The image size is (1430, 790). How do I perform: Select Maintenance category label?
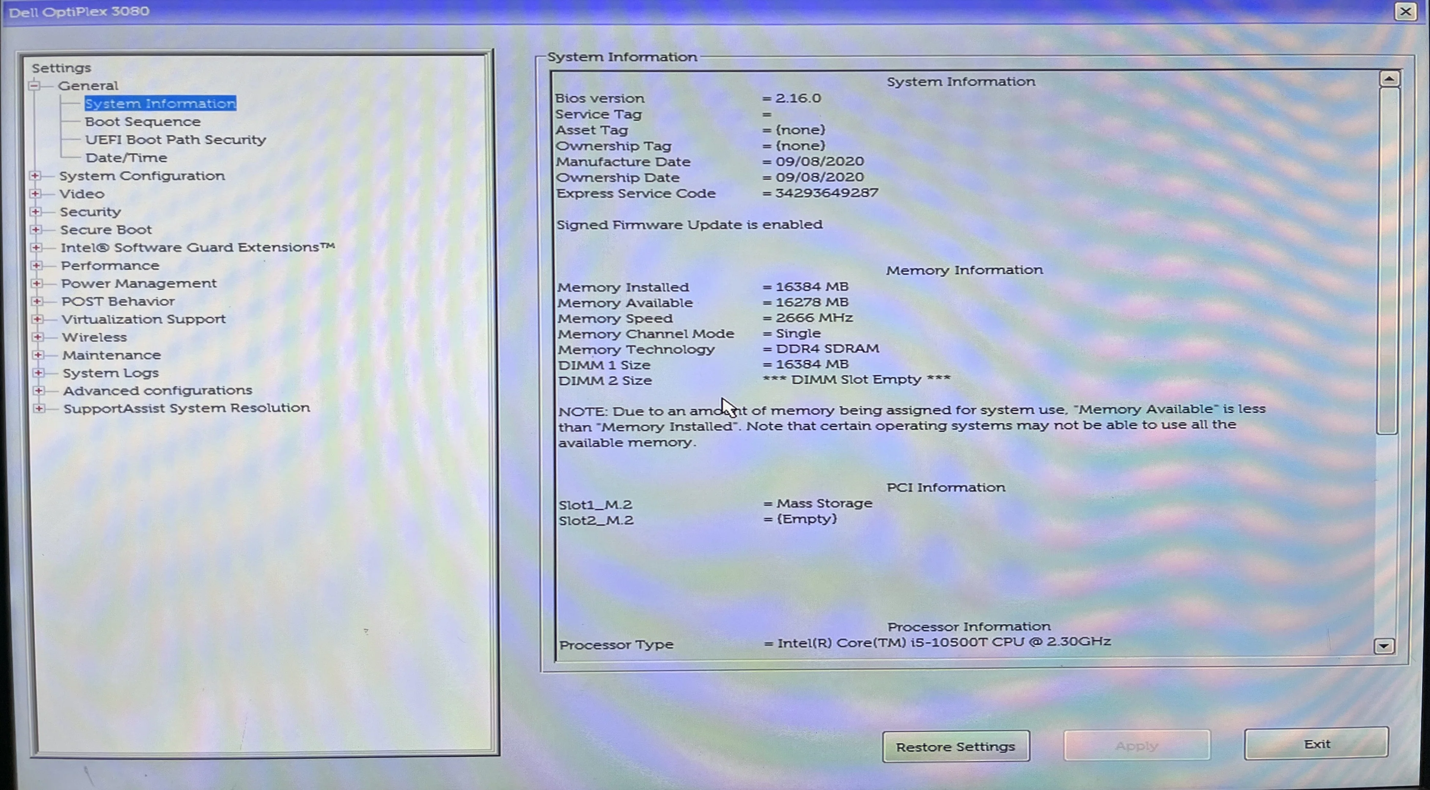point(112,355)
